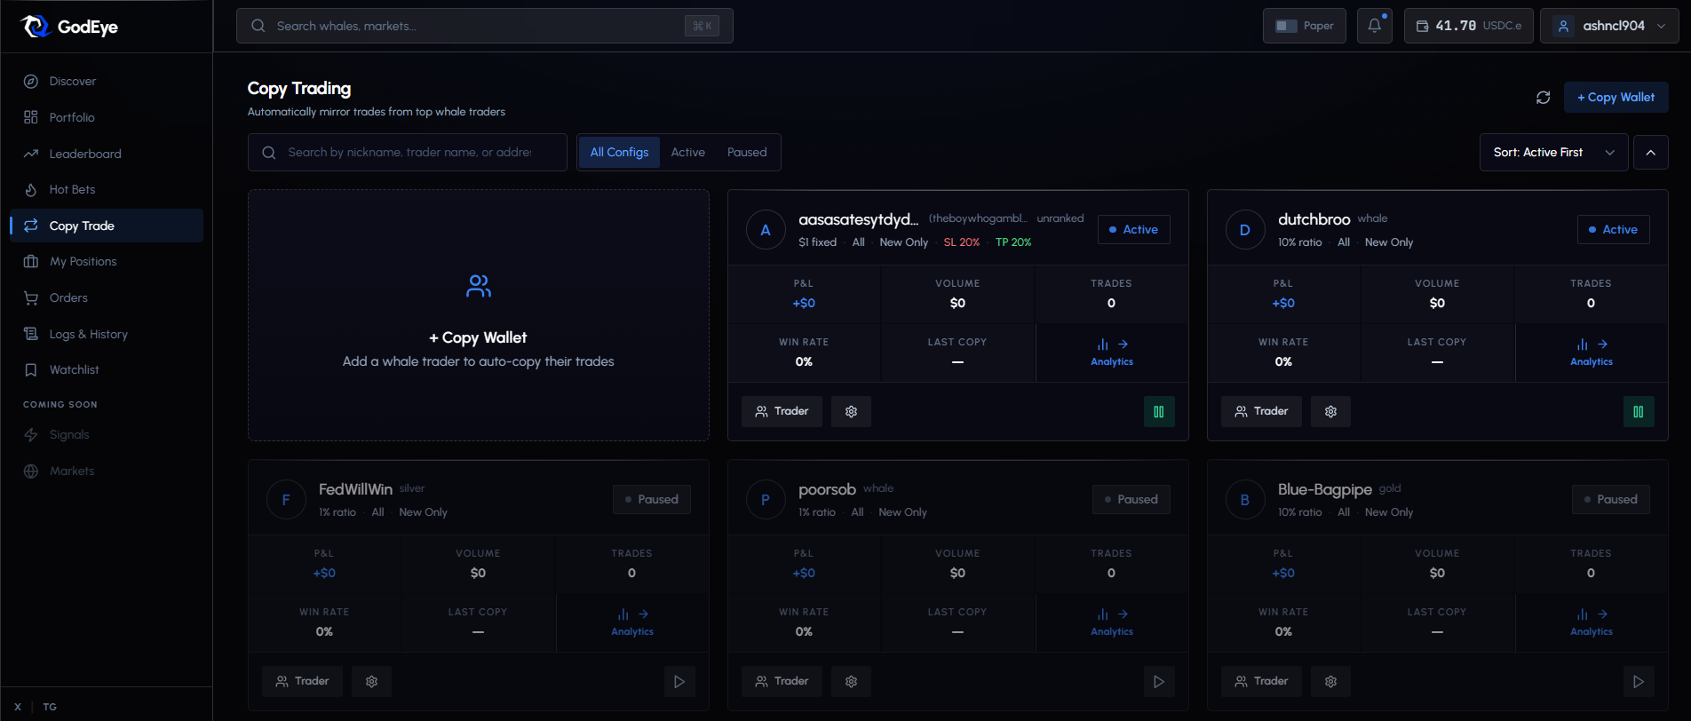Click the refresh icon near Copy Wallet
The height and width of the screenshot is (721, 1691).
click(1543, 98)
